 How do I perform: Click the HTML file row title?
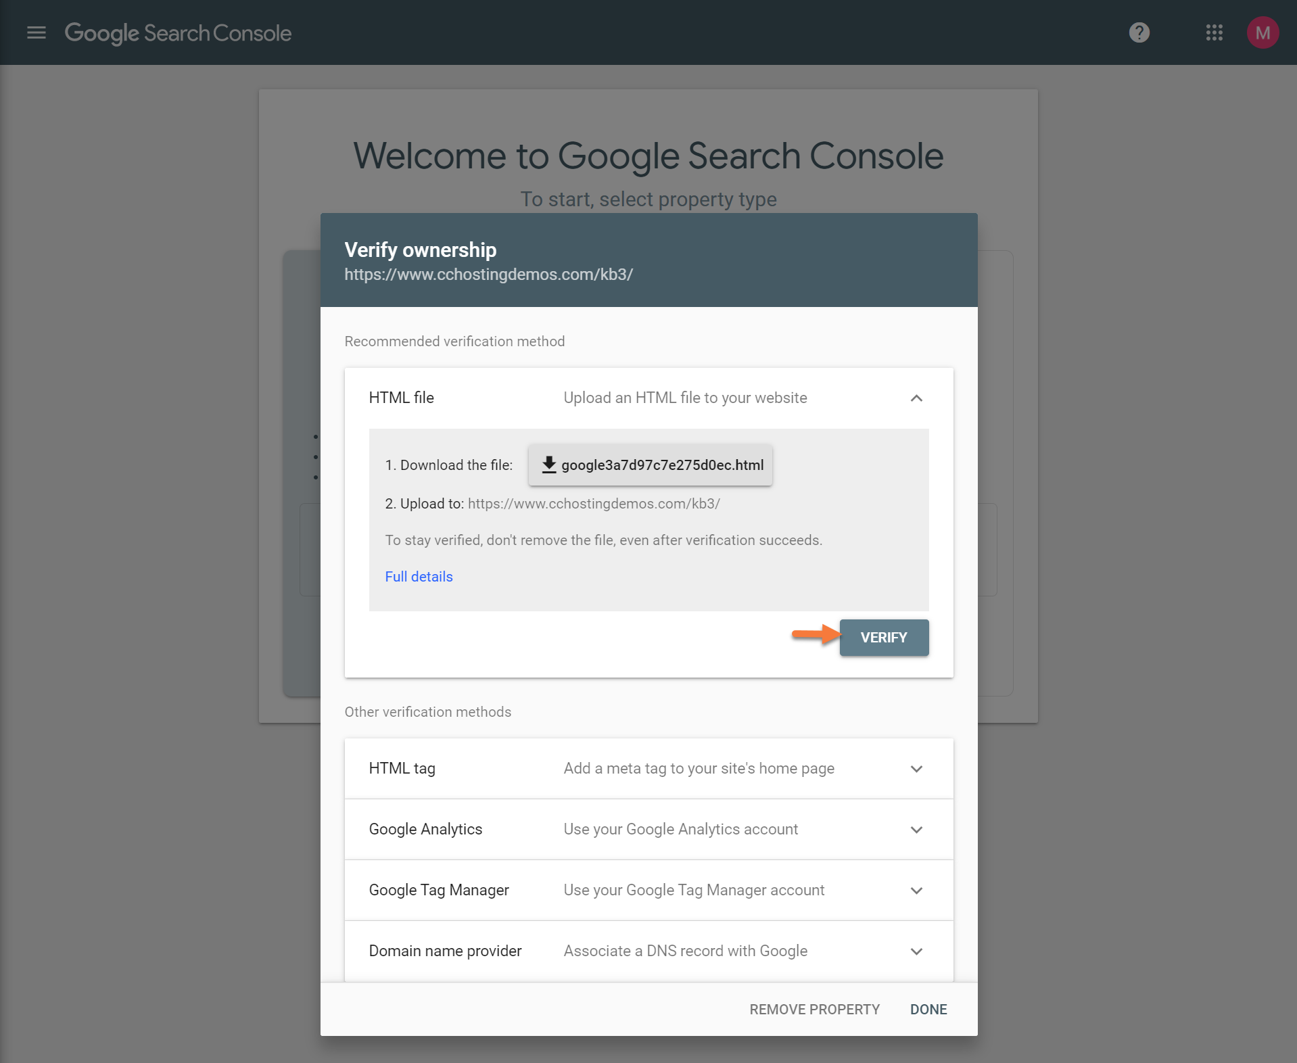(x=401, y=398)
